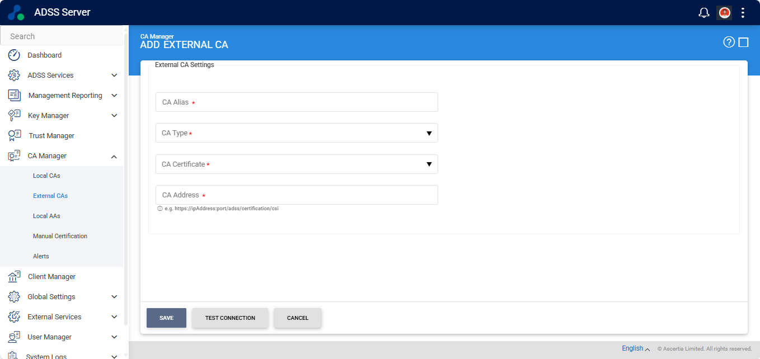The image size is (760, 359).
Task: Open the user profile avatar
Action: [725, 12]
